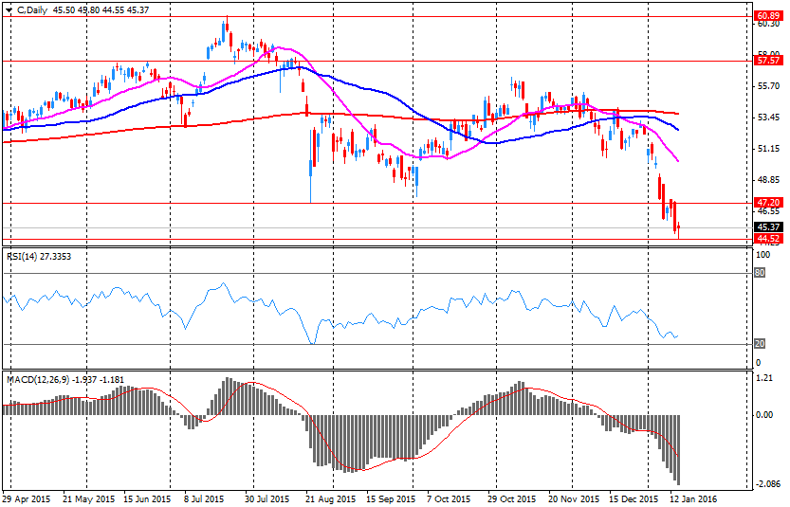
Task: Select the 57.57 red price level tag
Action: pyautogui.click(x=767, y=60)
